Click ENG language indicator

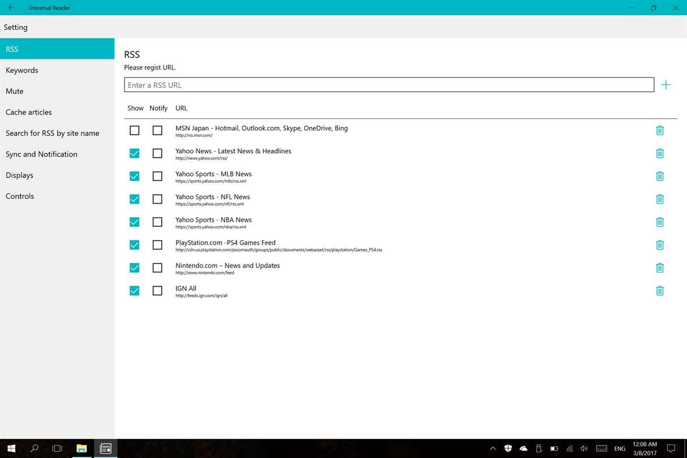pos(620,448)
